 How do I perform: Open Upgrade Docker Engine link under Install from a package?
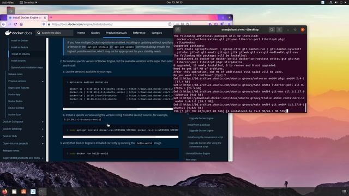pos(201,131)
